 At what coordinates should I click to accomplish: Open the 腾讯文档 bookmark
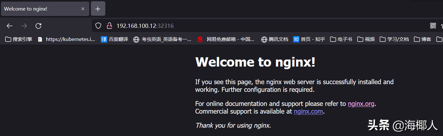pos(275,39)
